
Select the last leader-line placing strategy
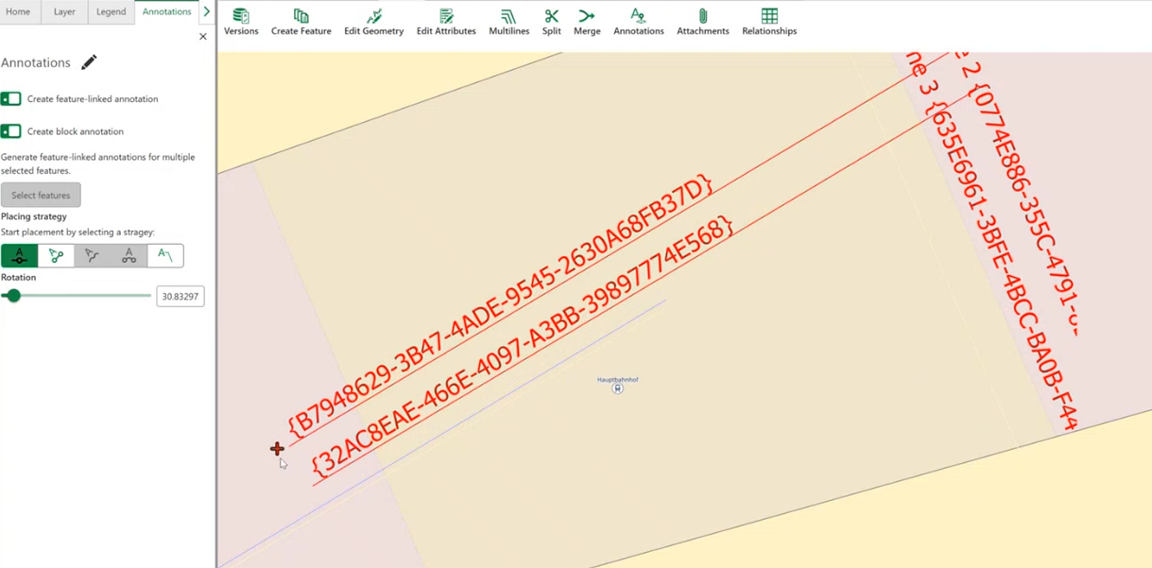coord(165,256)
